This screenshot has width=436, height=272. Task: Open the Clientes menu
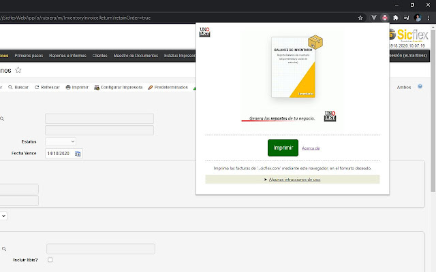(99, 56)
